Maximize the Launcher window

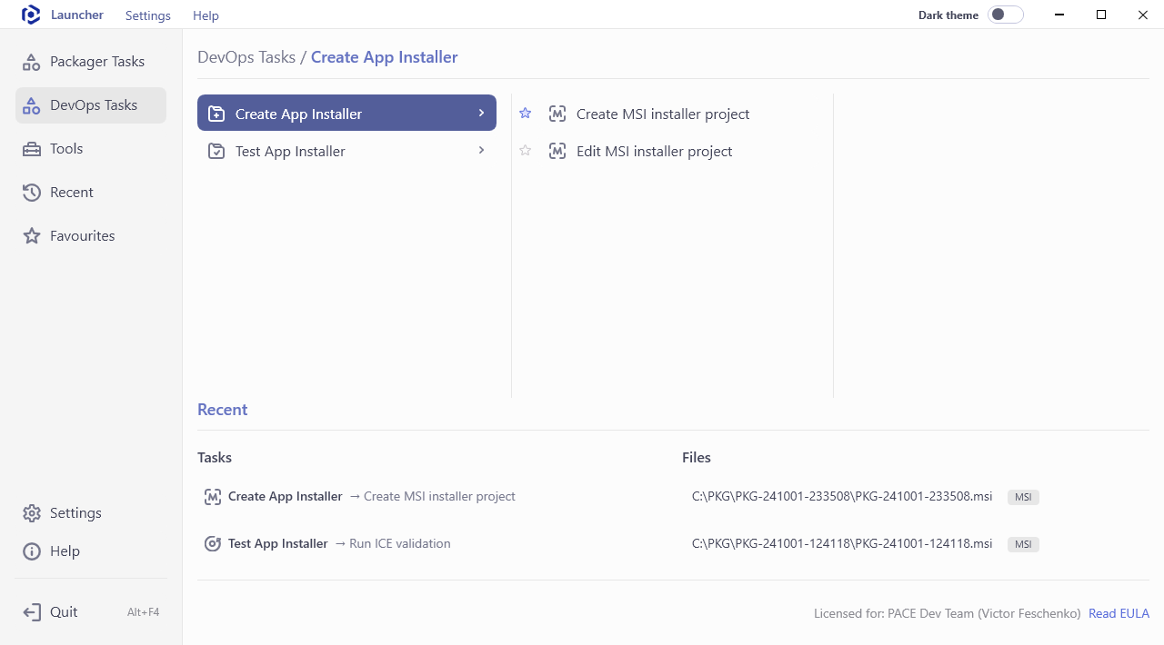[1101, 15]
